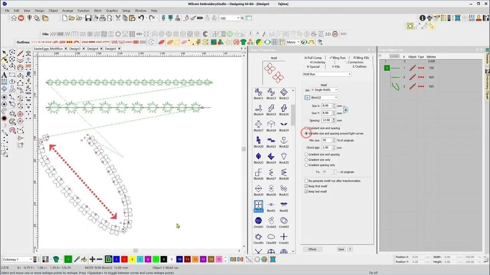Select Gradient size only radio button

click(306, 159)
